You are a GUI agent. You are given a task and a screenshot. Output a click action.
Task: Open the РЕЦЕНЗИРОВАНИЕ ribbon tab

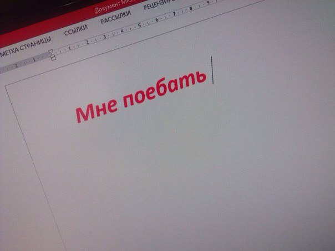(x=158, y=4)
